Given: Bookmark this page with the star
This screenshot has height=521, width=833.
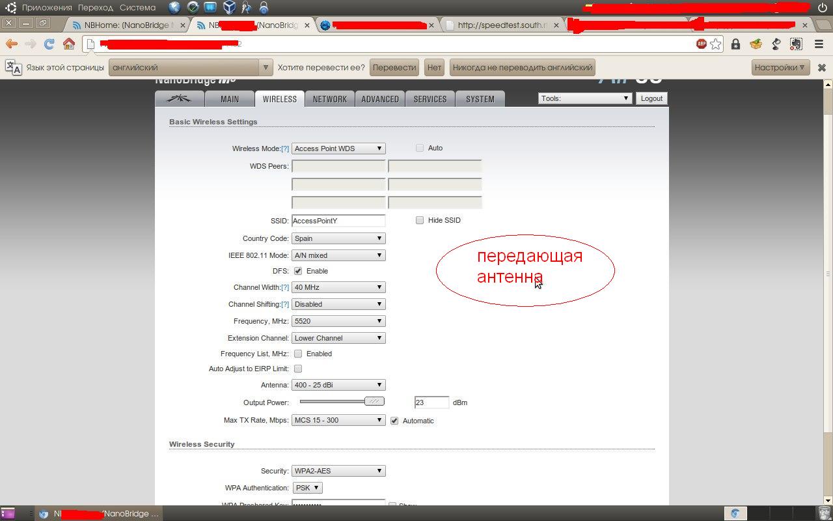Looking at the screenshot, I should 716,44.
